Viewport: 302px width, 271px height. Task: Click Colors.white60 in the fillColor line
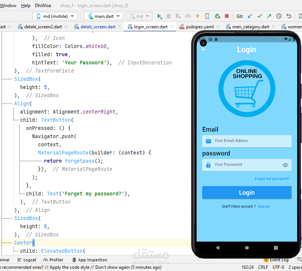coord(86,46)
